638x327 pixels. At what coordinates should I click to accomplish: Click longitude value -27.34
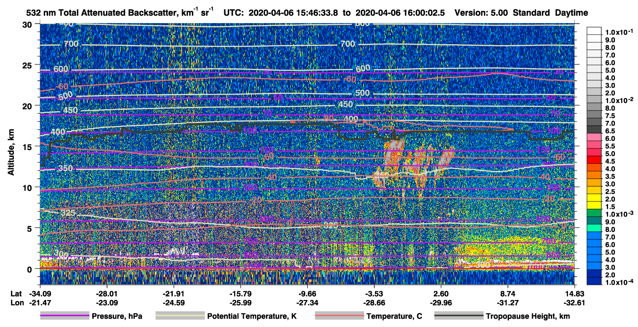click(x=307, y=302)
